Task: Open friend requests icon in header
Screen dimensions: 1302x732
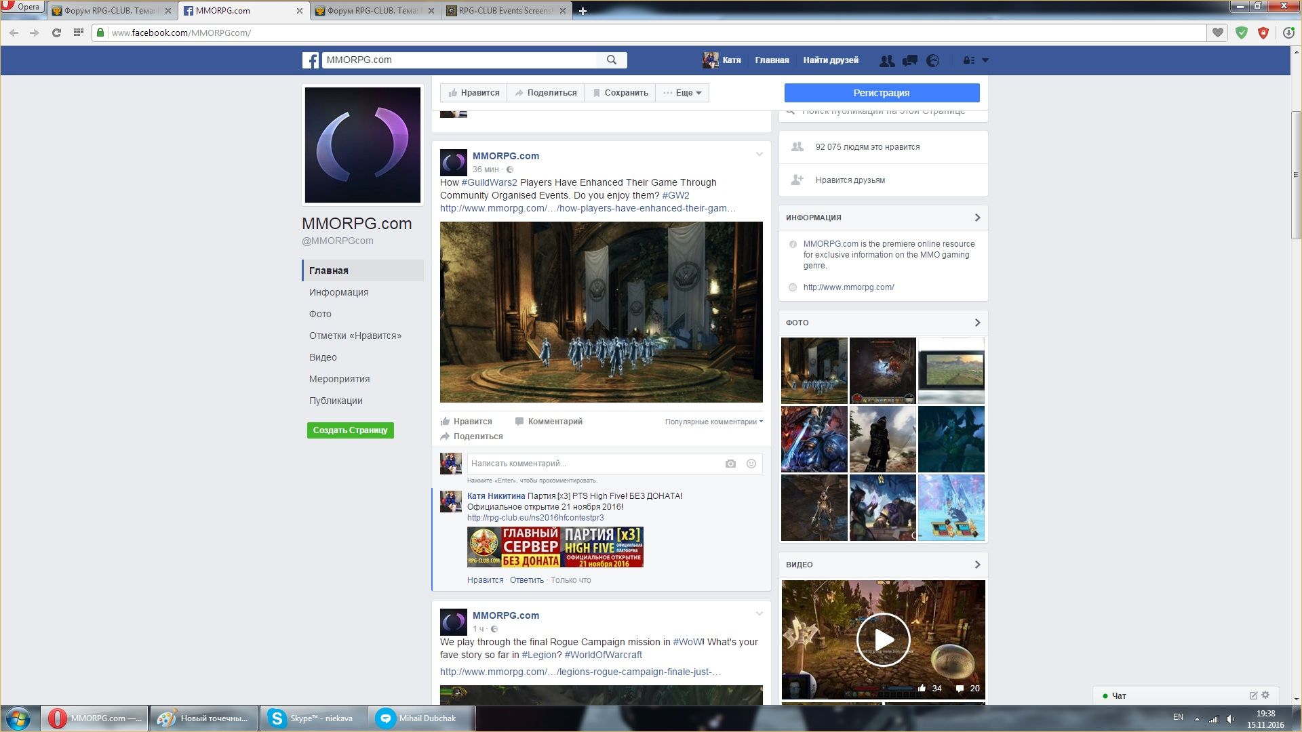Action: point(886,60)
